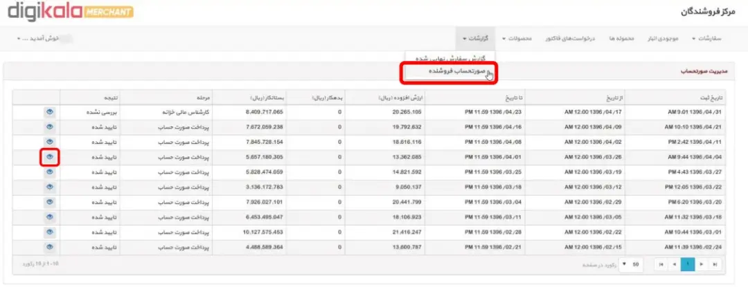
Task: Open eye icon for 7.672.059.238 rial row
Action: coord(50,127)
